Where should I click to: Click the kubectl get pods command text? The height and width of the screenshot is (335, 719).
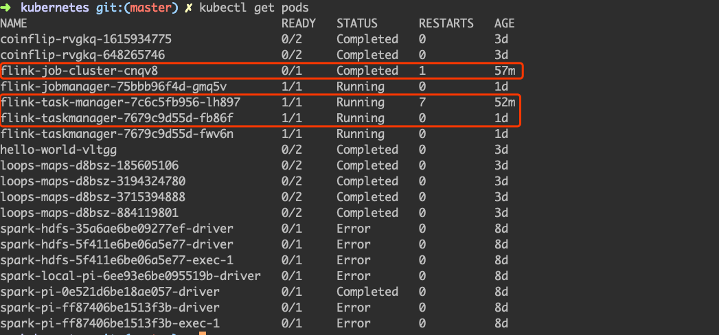click(x=253, y=8)
